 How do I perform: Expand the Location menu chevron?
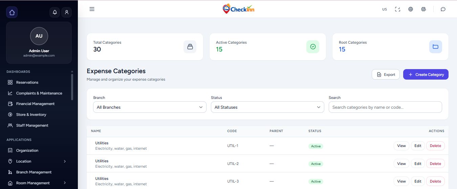65,161
